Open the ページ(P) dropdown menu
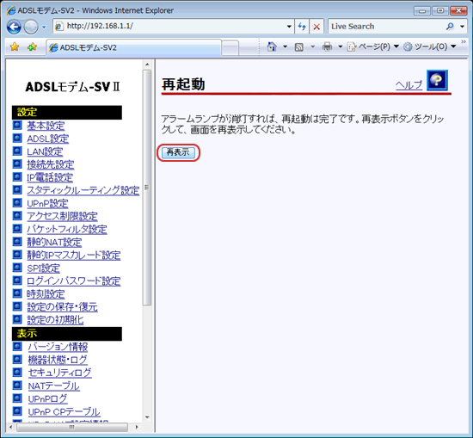The width and height of the screenshot is (473, 438). 373,46
